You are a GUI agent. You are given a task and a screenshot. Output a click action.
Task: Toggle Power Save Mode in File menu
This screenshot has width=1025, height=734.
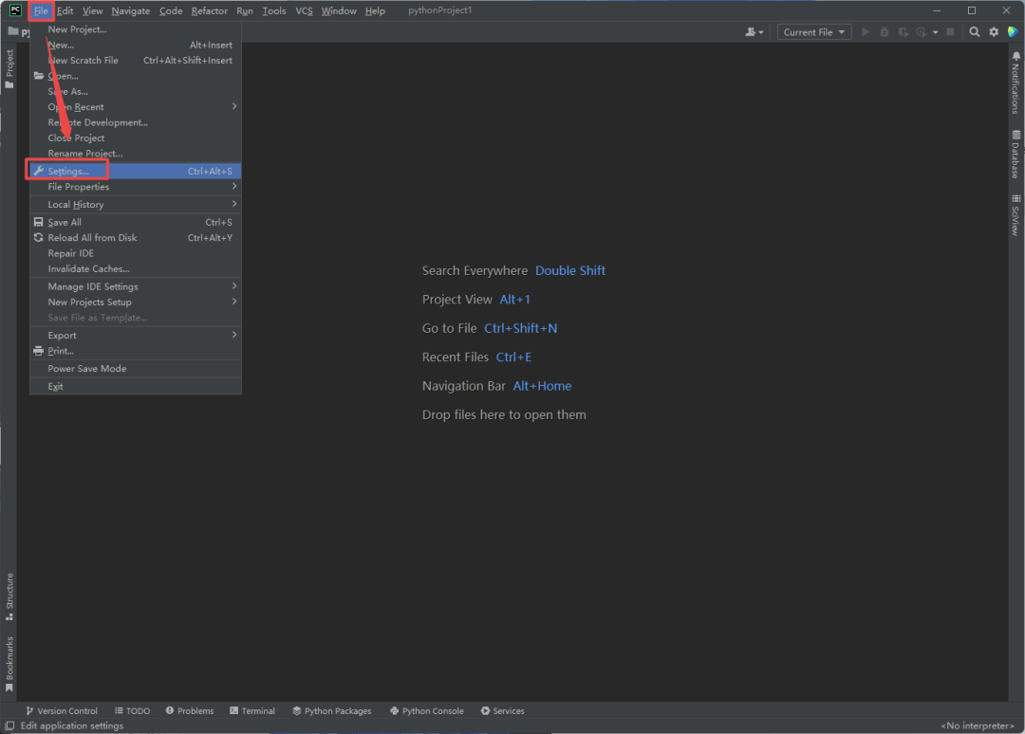tap(87, 369)
